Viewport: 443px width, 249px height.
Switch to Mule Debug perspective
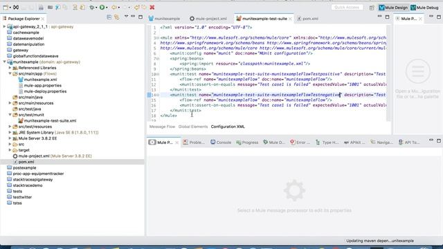tap(424, 8)
